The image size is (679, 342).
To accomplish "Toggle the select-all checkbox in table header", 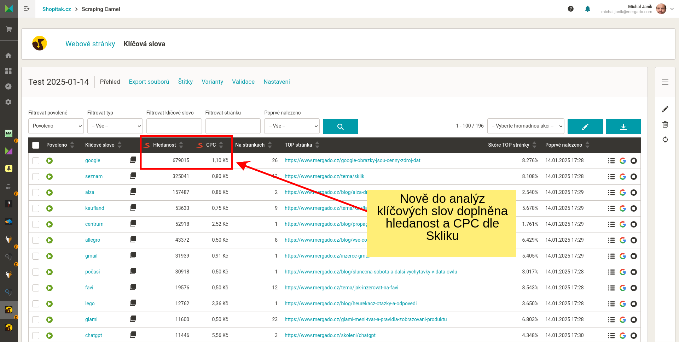I will point(36,145).
